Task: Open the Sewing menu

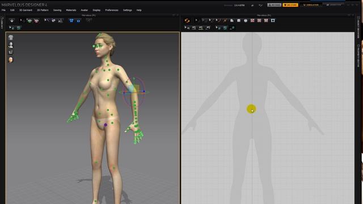Action: point(57,10)
